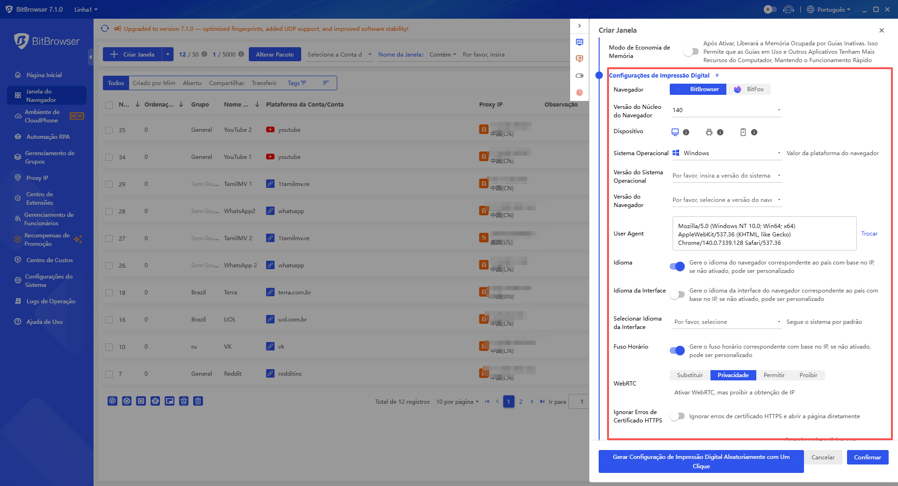The width and height of the screenshot is (898, 486).
Task: Open the Sistema Operacional dropdown
Action: [x=726, y=153]
